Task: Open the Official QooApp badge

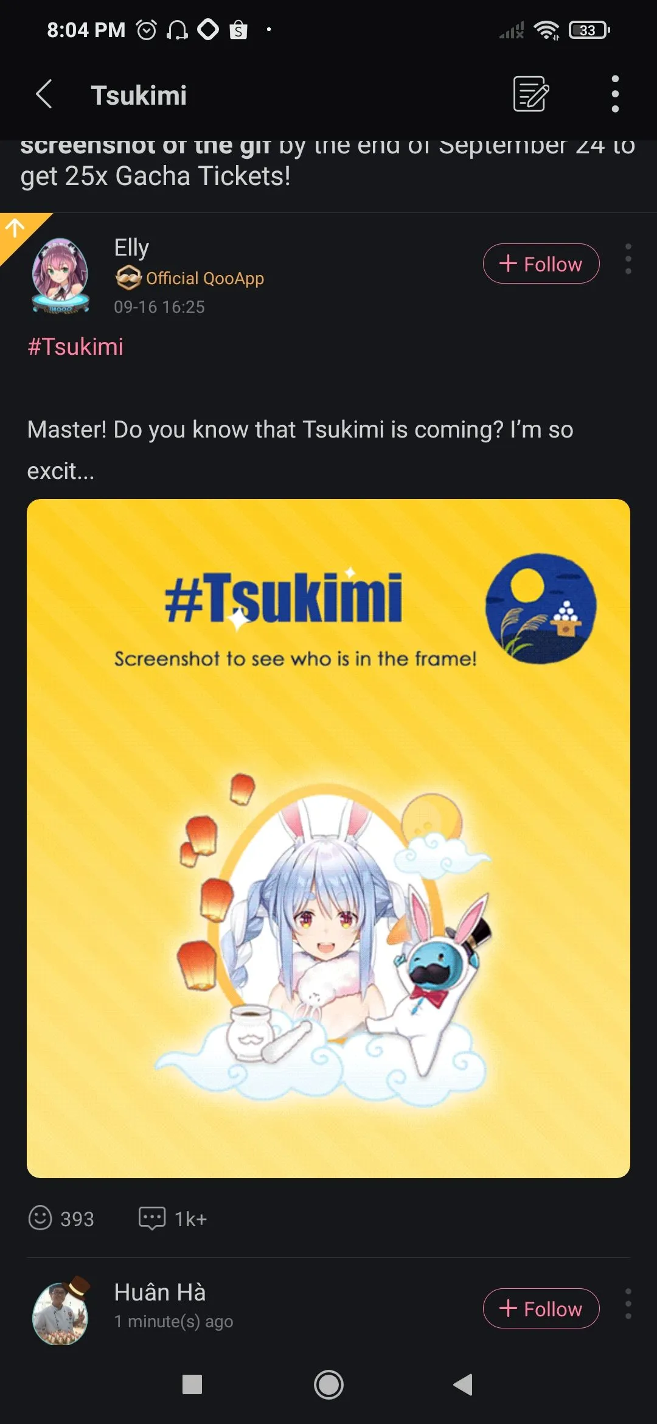Action: (190, 278)
